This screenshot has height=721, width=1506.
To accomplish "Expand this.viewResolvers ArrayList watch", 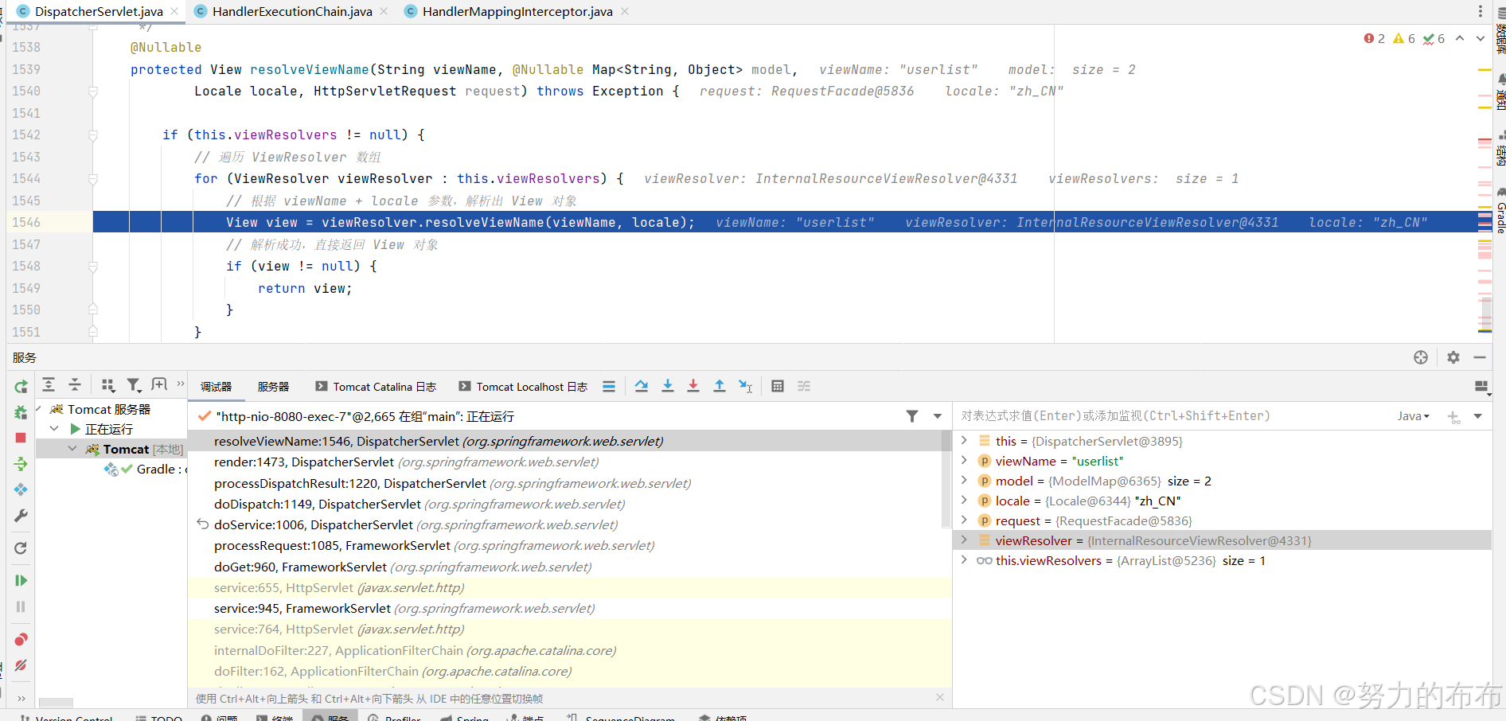I will click(964, 559).
